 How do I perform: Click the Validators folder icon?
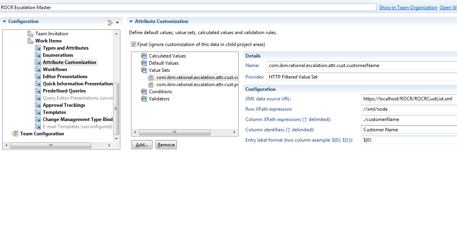click(144, 99)
